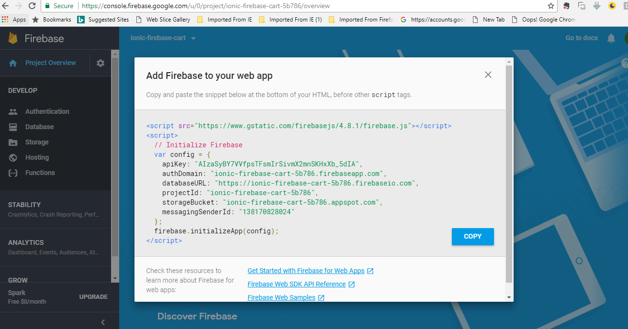This screenshot has width=628, height=329.
Task: Bookmark this page with star icon
Action: click(x=551, y=6)
